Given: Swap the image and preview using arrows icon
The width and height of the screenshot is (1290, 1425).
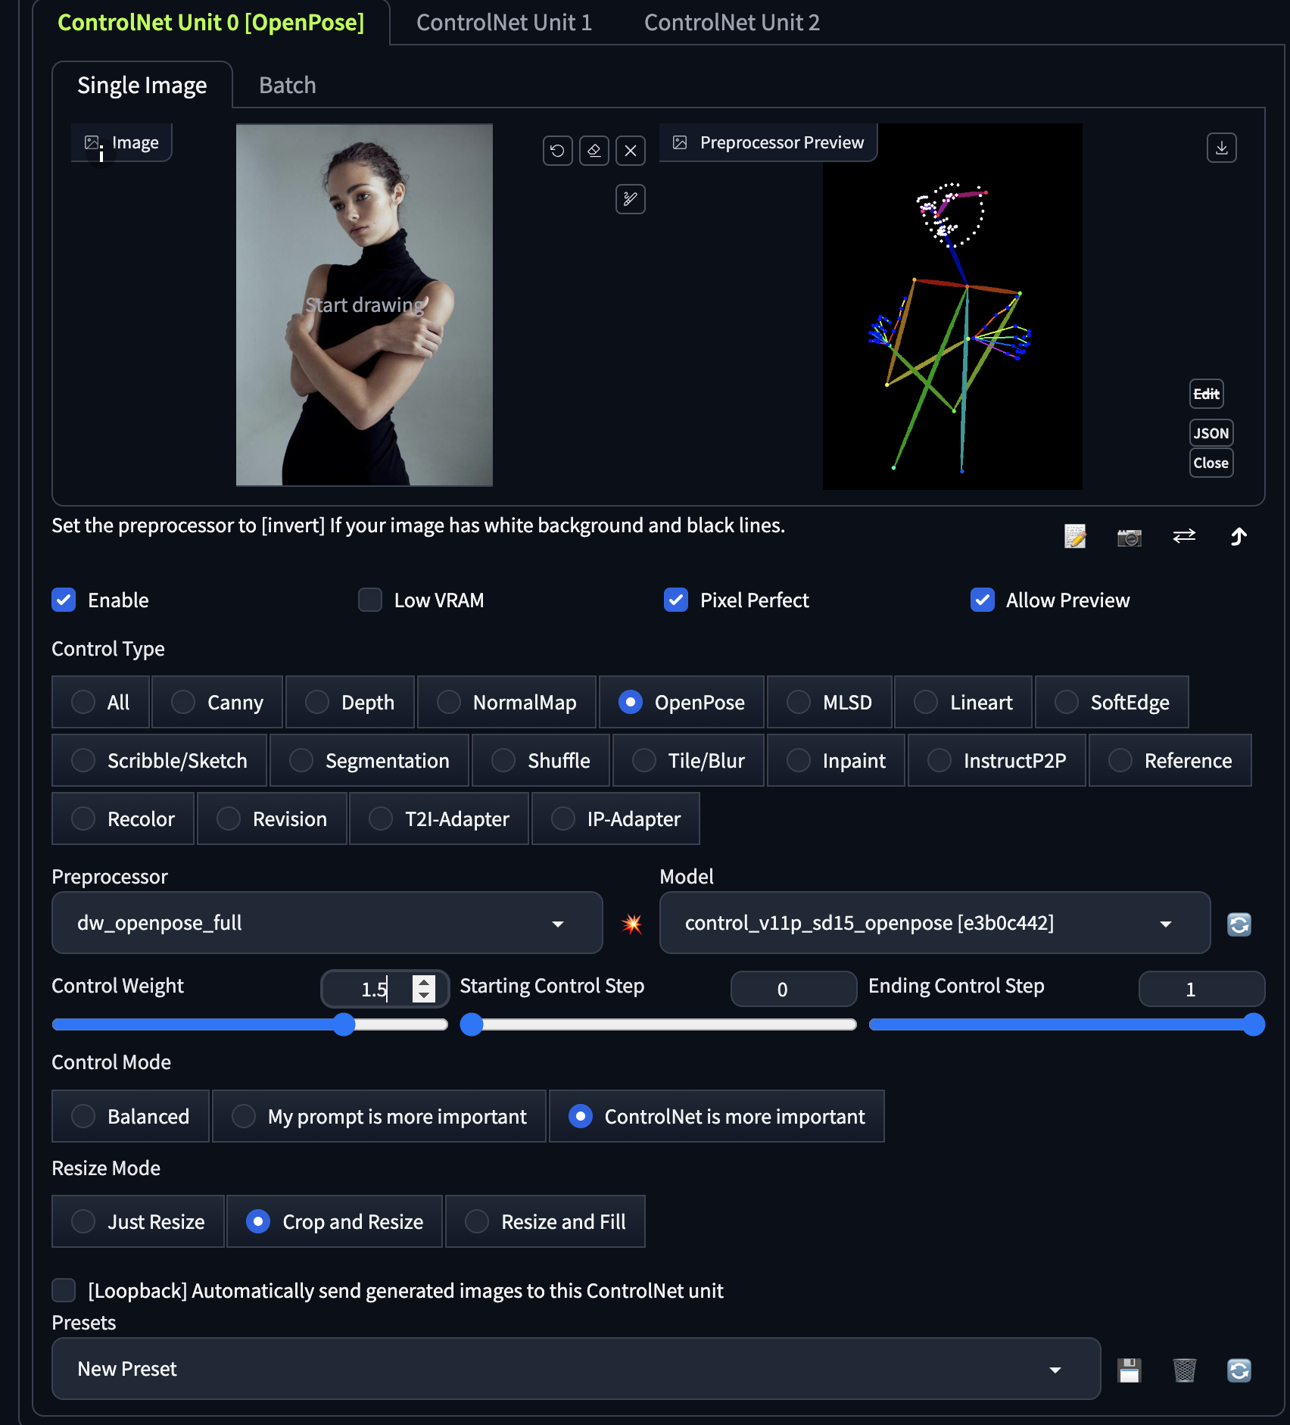Looking at the screenshot, I should [1184, 536].
